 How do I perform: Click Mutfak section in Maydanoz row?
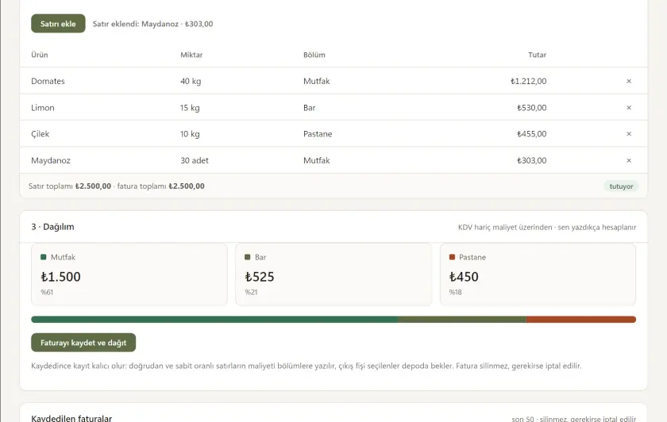point(317,161)
